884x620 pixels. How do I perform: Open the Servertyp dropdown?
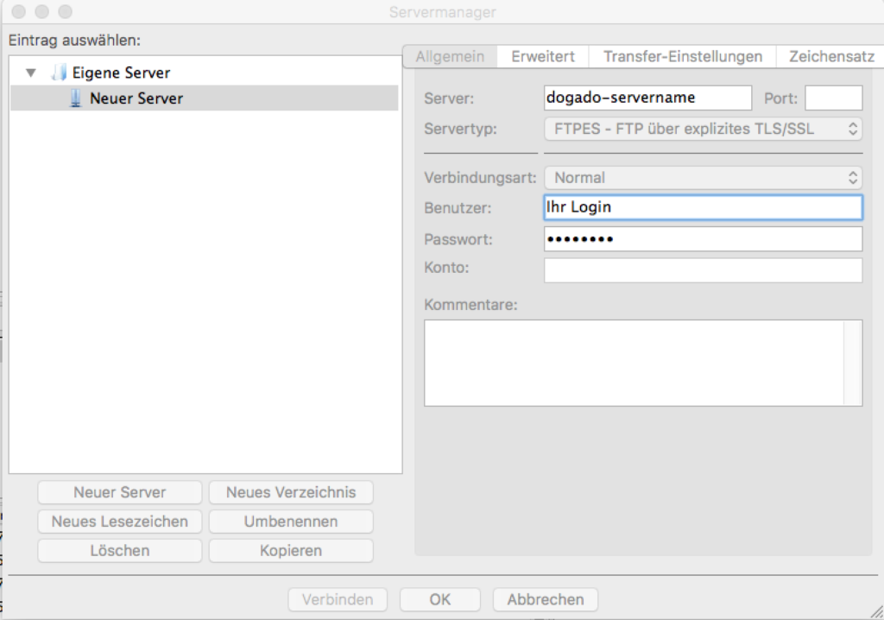point(704,129)
